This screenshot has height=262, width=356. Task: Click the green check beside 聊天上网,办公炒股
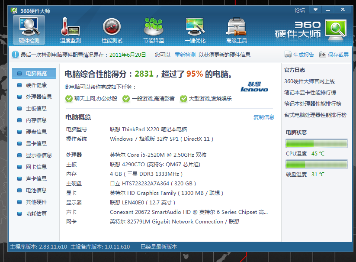pos(69,99)
